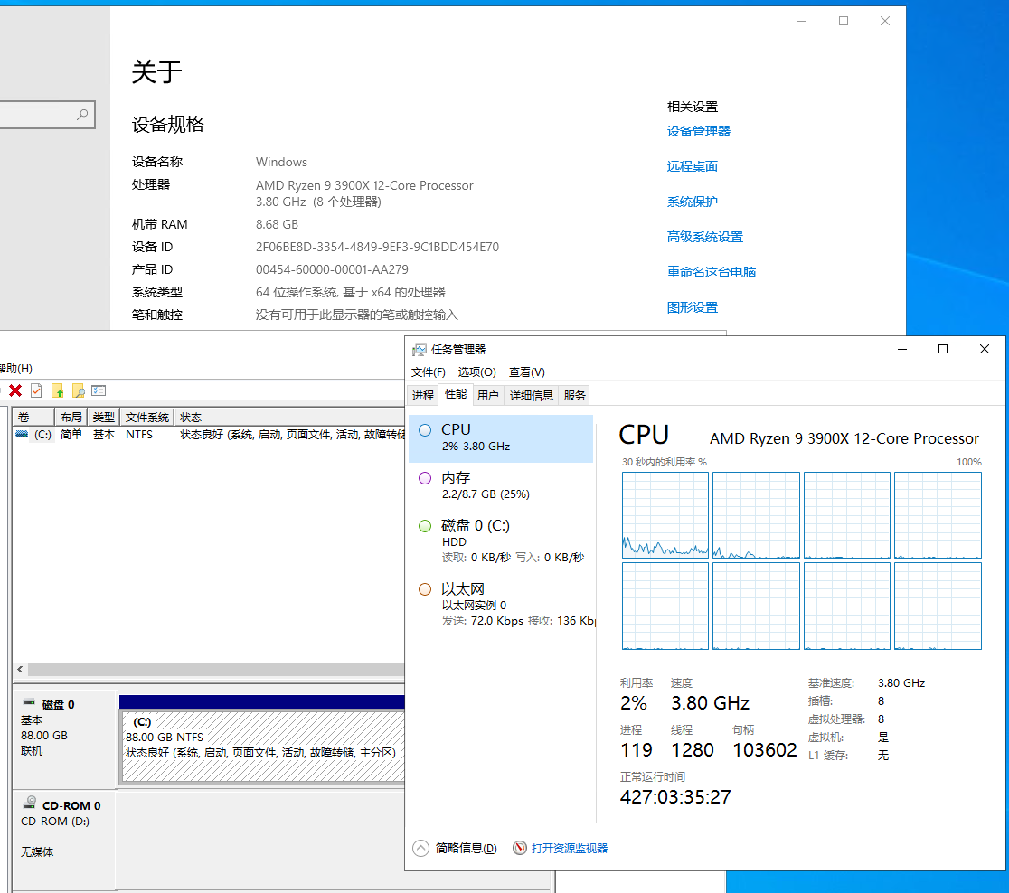Open System Protection (系统保护) link

692,202
